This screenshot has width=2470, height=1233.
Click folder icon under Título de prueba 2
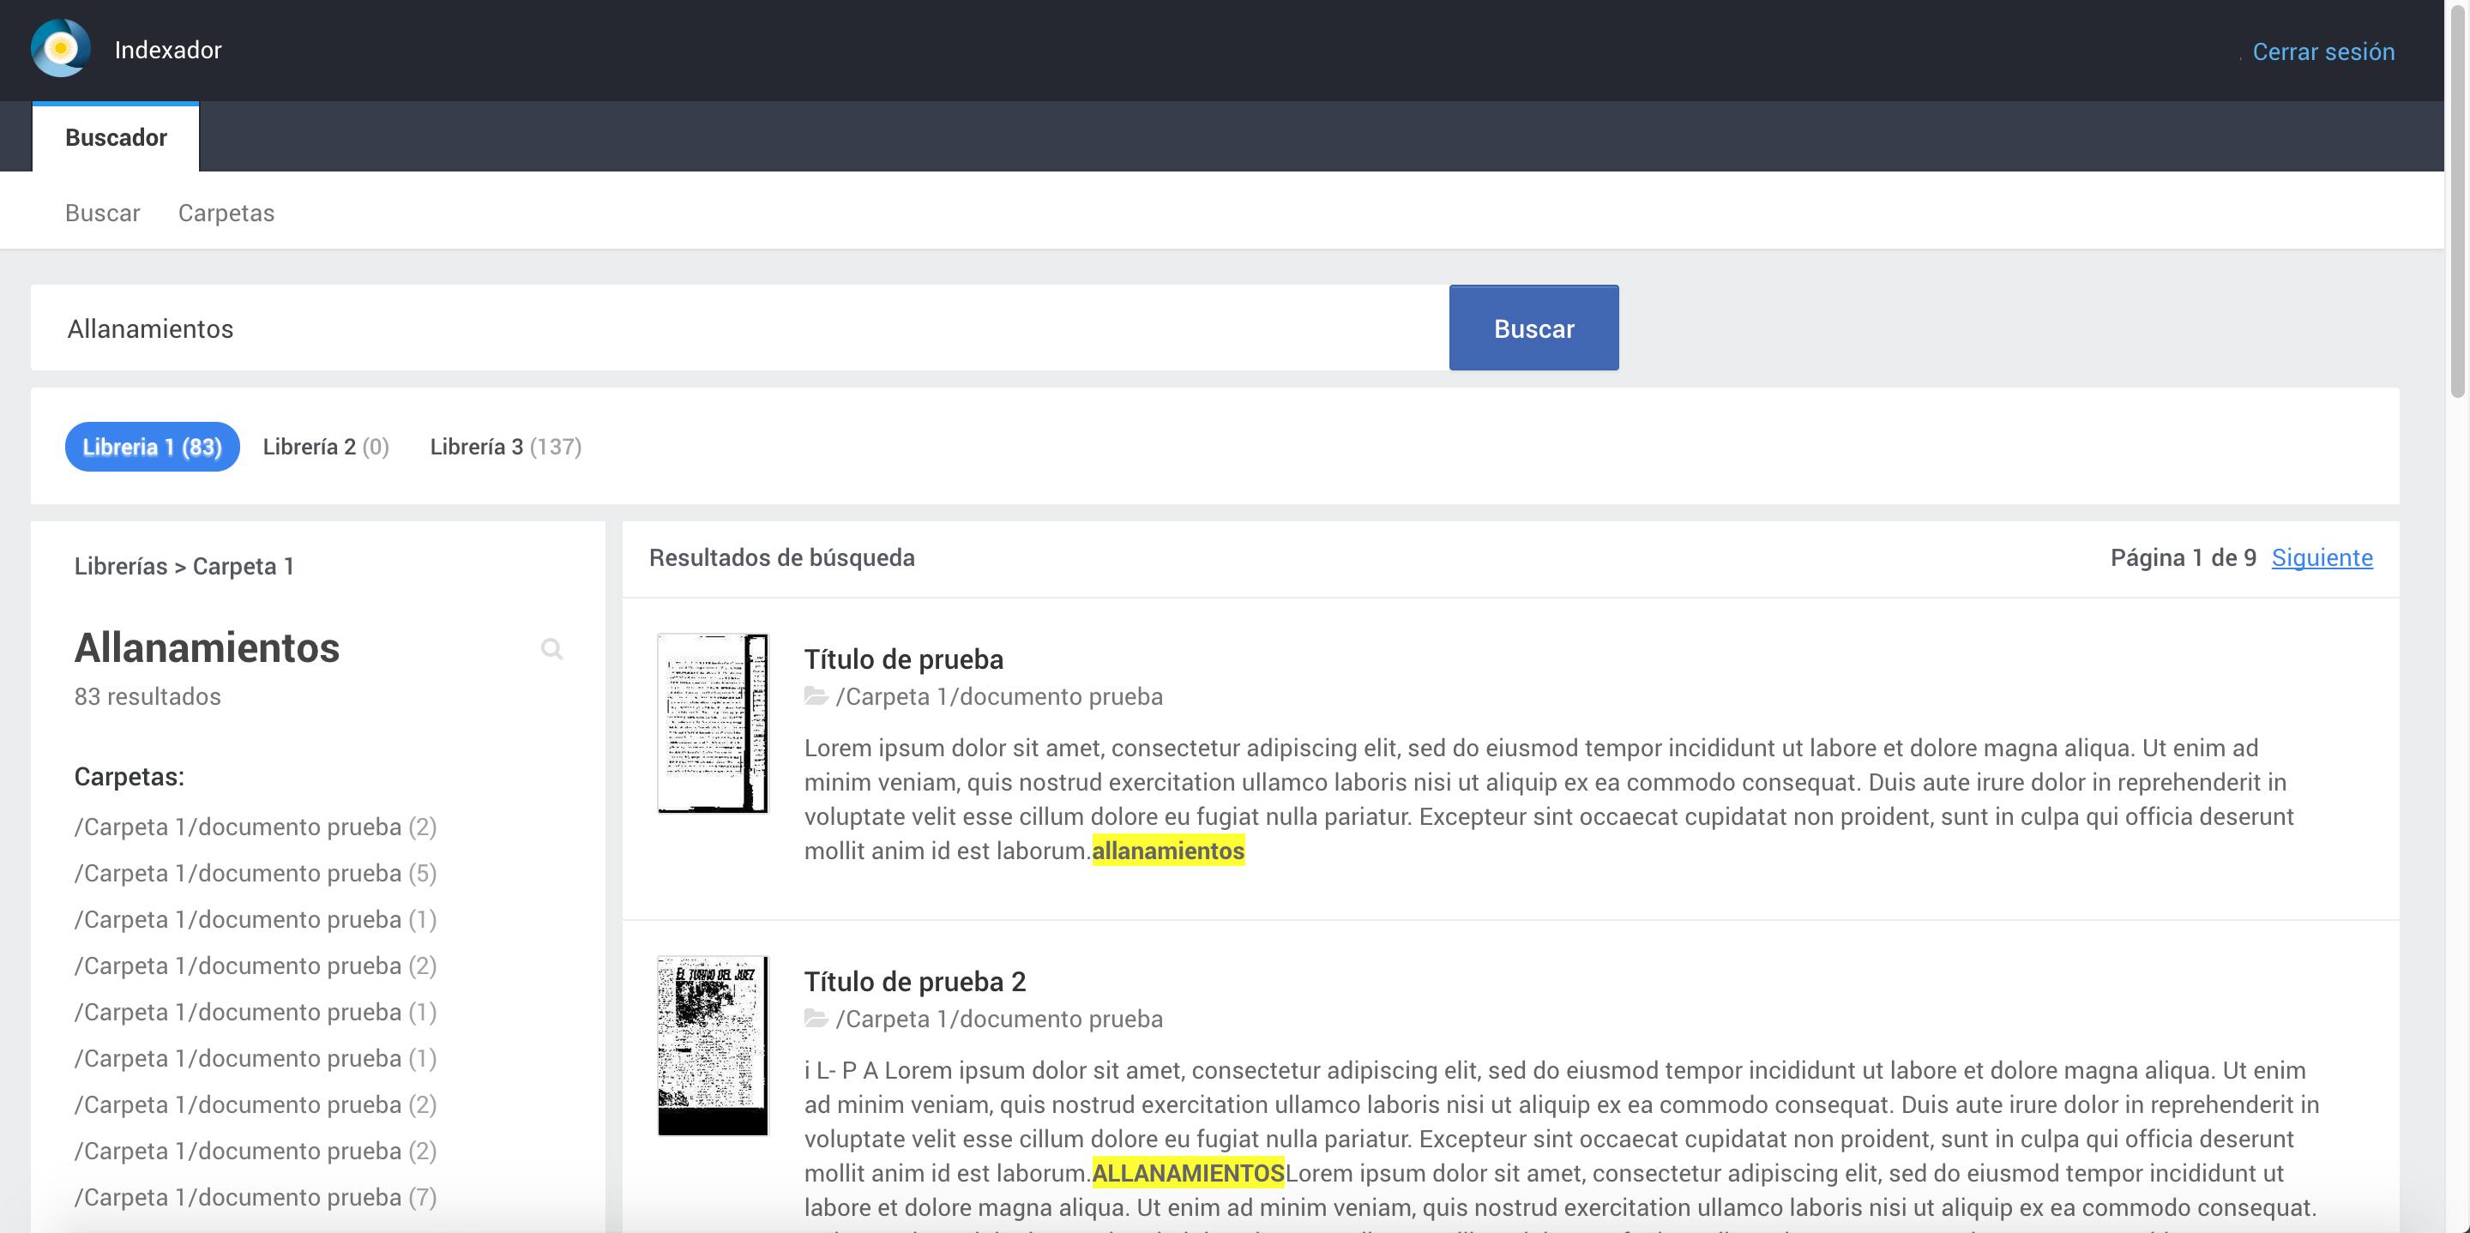pyautogui.click(x=816, y=1019)
